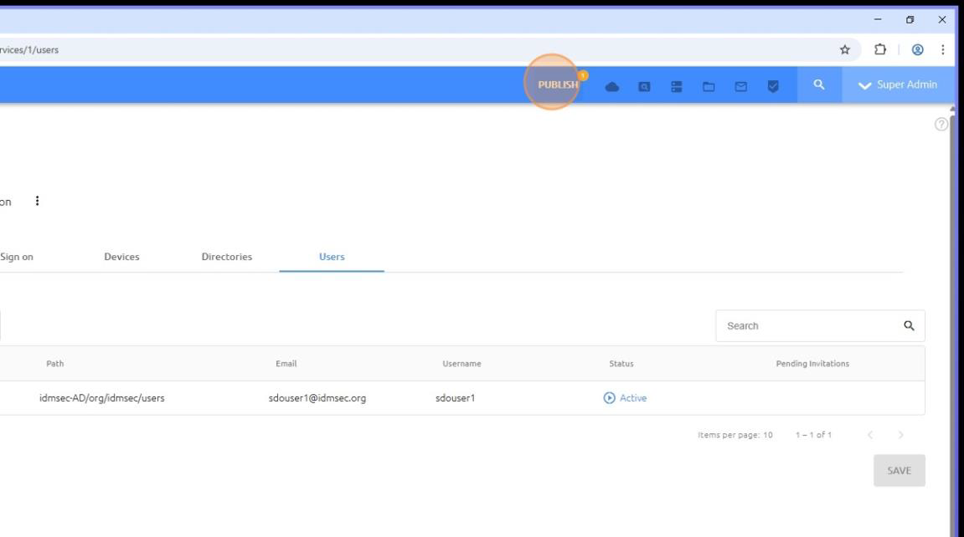Screen dimensions: 964x537
Task: Click the magnifier search icon in header
Action: (x=819, y=84)
